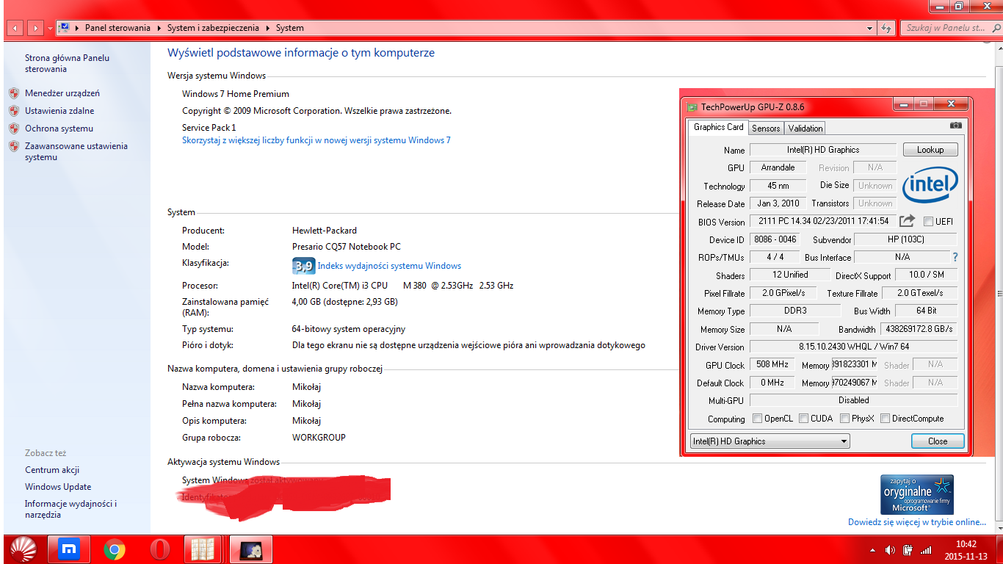Image resolution: width=1003 pixels, height=564 pixels.
Task: Open Informacje wydajności i narzędzia link
Action: 70,509
